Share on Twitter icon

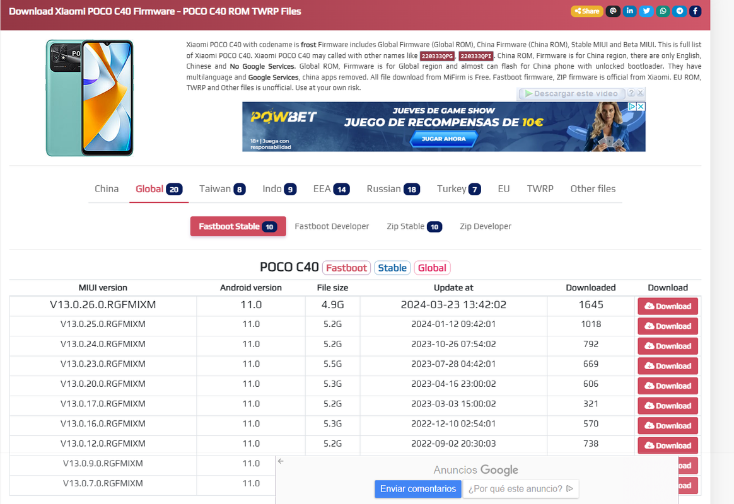tap(646, 11)
